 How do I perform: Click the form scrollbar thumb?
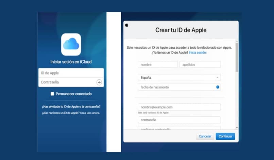pos(237,57)
